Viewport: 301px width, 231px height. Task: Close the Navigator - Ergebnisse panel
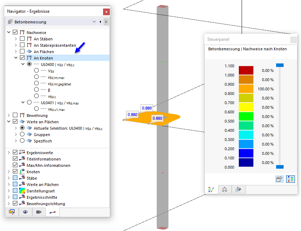pos(106,12)
